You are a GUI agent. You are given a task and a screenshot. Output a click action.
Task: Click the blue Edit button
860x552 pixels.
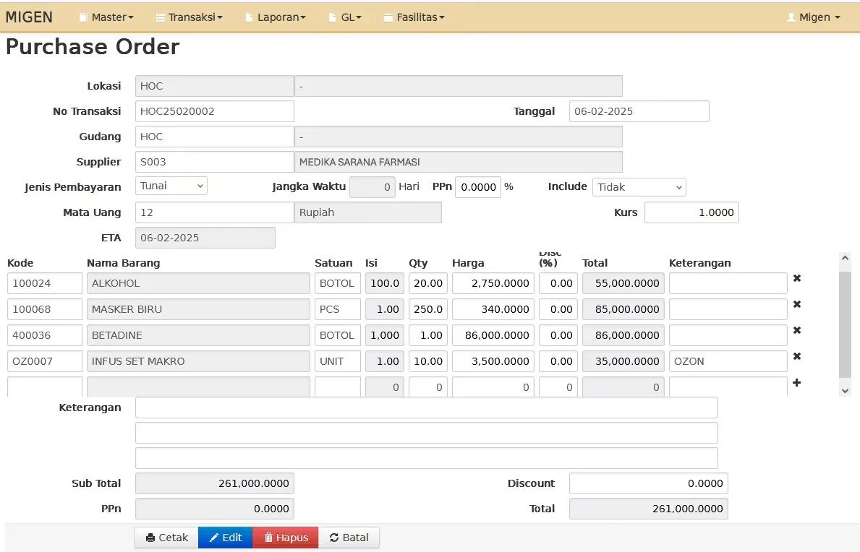pos(226,538)
